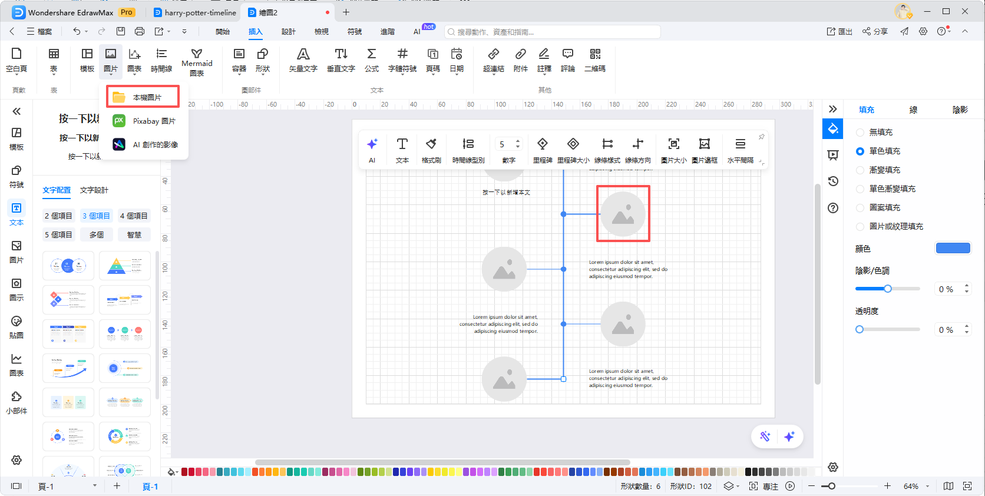The image size is (985, 496).
Task: Open the blue 顏色 fill swatch
Action: pyautogui.click(x=953, y=248)
